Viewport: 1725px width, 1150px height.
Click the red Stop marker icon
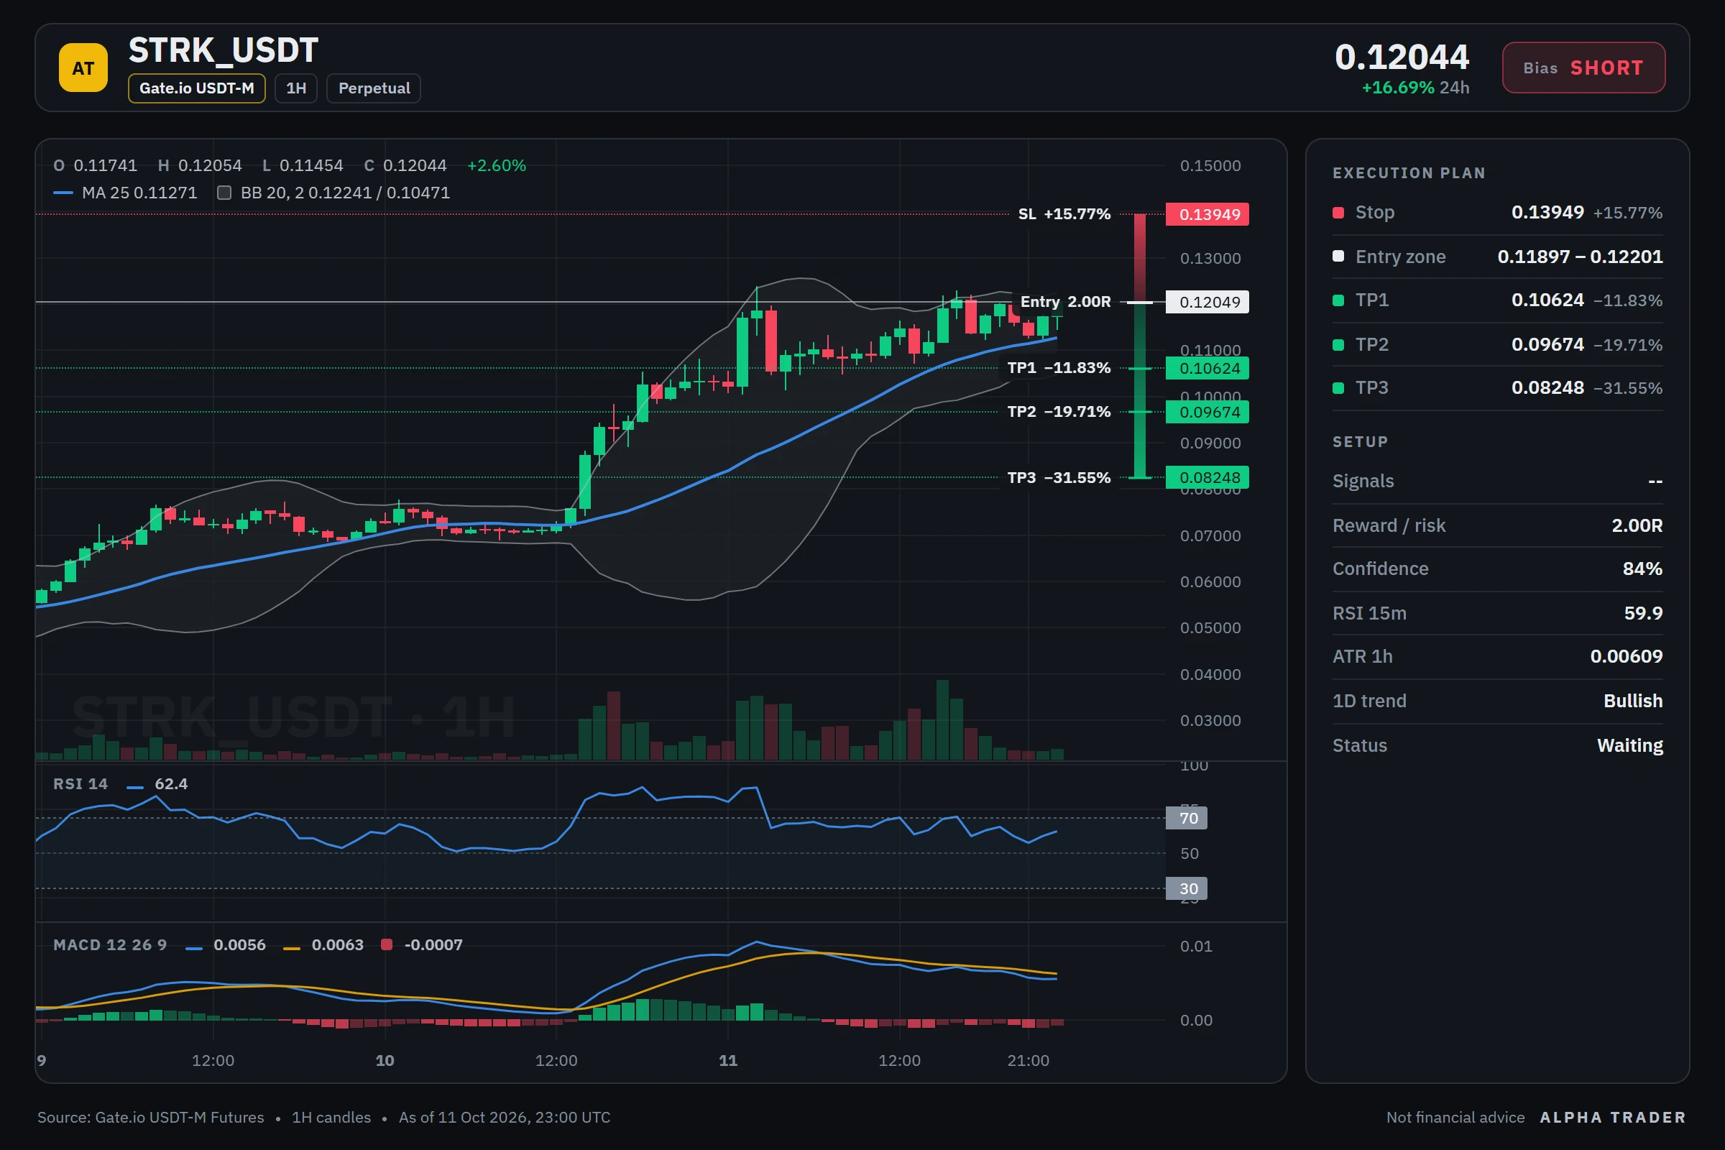1338,213
